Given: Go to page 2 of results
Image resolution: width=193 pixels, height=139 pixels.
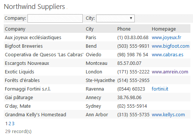Looking at the screenshot, I should click(10, 124).
